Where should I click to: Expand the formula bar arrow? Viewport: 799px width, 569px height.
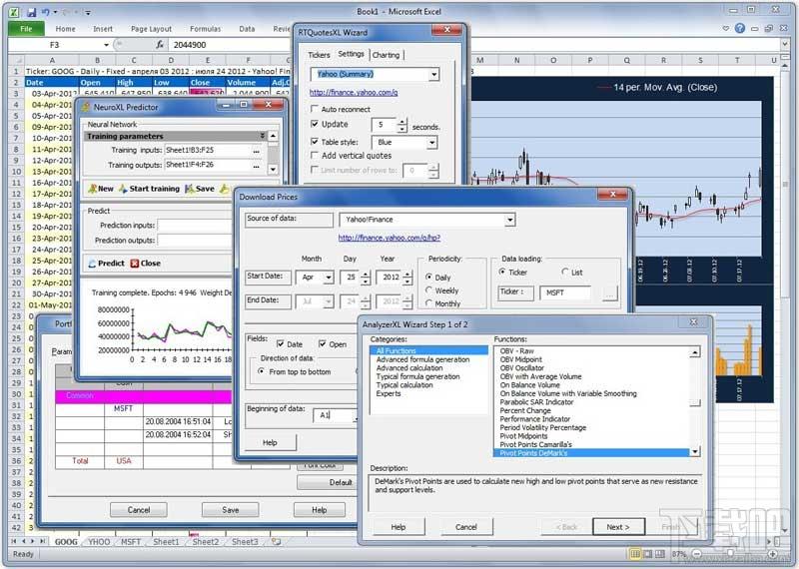click(x=784, y=45)
